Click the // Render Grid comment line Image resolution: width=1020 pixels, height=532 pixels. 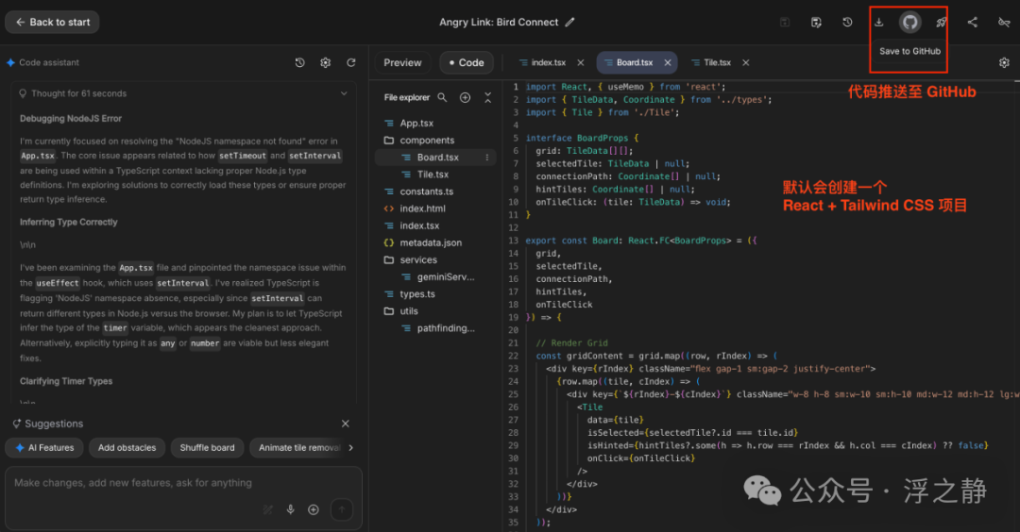coord(571,343)
